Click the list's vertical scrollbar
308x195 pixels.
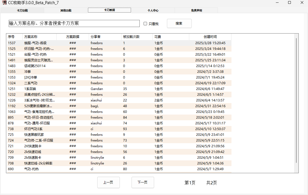pyautogui.click(x=296, y=100)
